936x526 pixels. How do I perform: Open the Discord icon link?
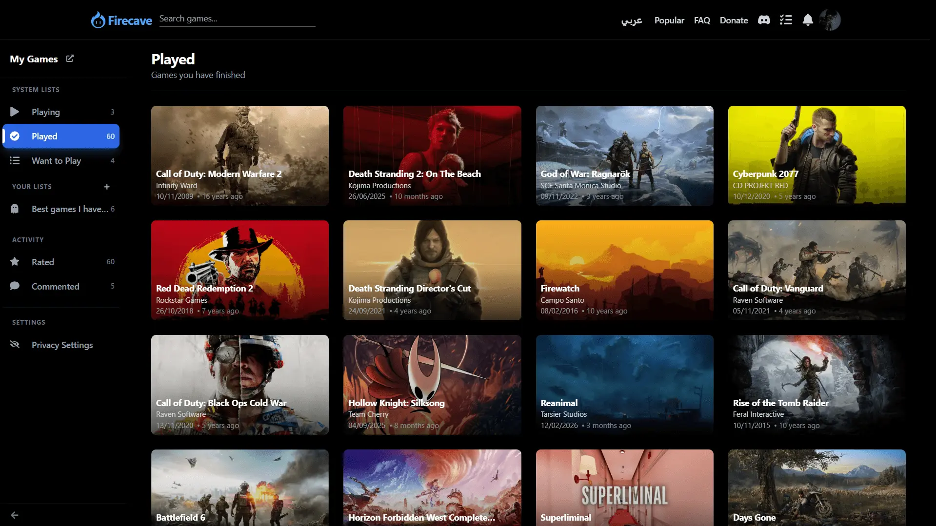764,20
